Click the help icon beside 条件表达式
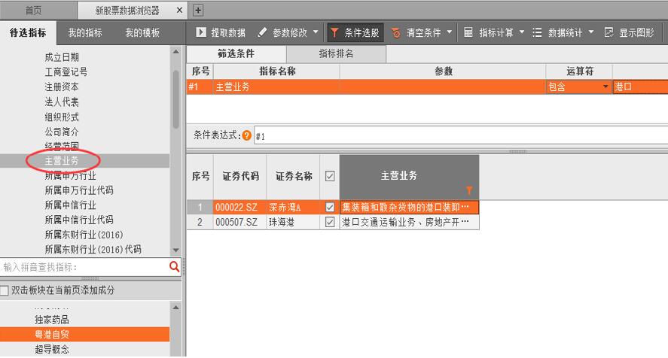668x358 pixels. 247,136
